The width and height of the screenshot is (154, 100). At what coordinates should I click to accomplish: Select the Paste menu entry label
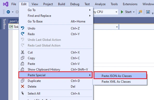tap(31, 64)
